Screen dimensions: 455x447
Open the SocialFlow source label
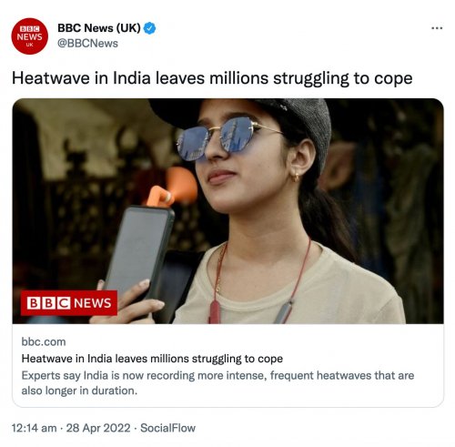coord(167,428)
